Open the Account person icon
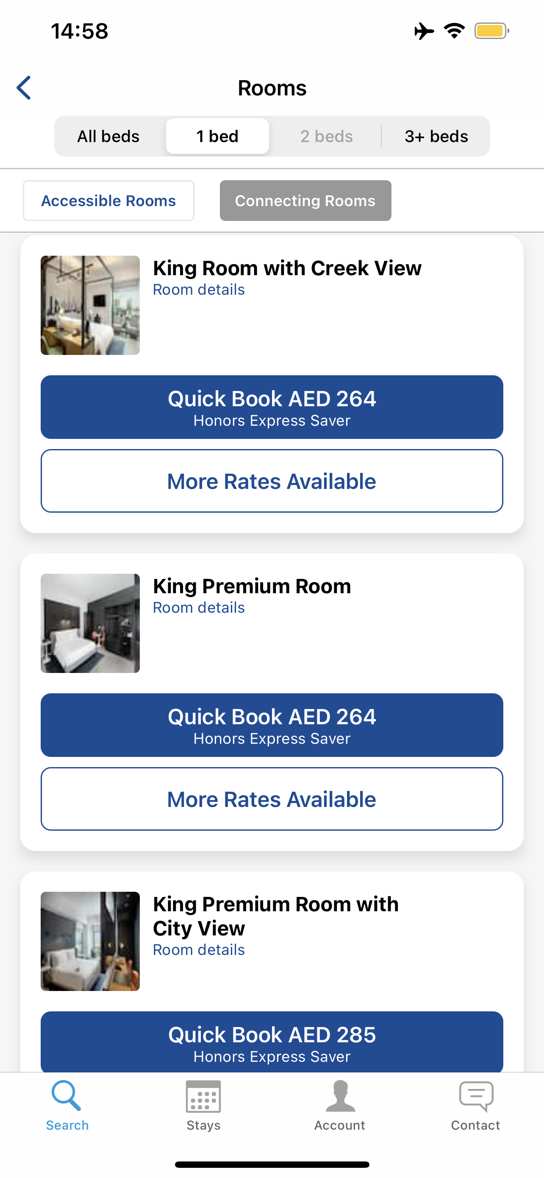The height and width of the screenshot is (1178, 544). point(340,1096)
